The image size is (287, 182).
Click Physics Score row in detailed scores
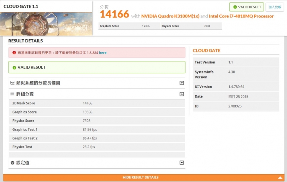point(97,121)
